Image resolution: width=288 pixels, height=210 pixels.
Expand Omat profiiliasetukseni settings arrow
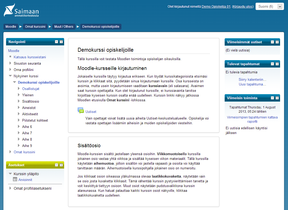tap(10, 188)
